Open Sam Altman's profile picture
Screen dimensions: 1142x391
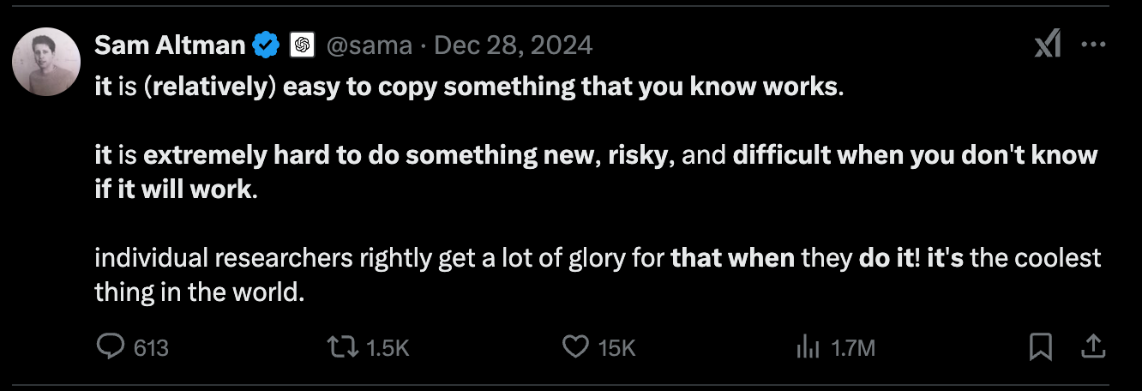click(x=46, y=62)
